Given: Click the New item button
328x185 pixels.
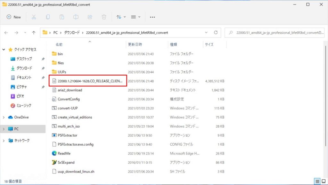Looking at the screenshot, I should point(14,17).
